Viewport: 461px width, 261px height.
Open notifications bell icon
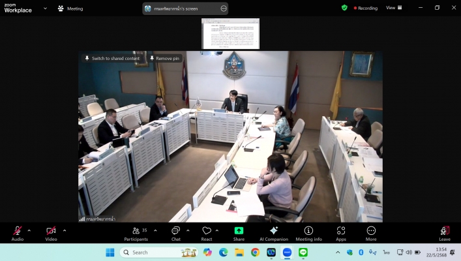pyautogui.click(x=453, y=253)
